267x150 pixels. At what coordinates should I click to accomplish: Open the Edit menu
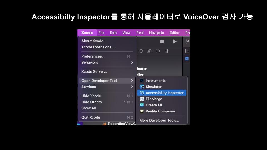click(x=113, y=33)
